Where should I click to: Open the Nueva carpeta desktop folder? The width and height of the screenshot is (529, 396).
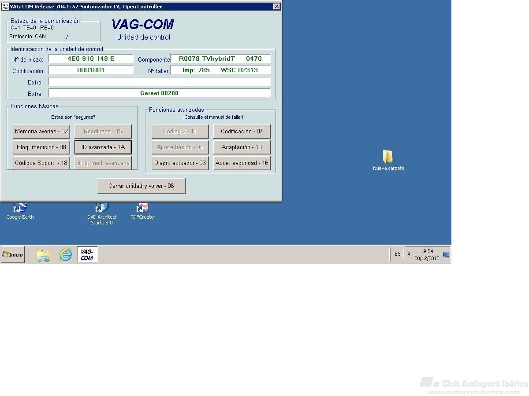click(x=388, y=158)
